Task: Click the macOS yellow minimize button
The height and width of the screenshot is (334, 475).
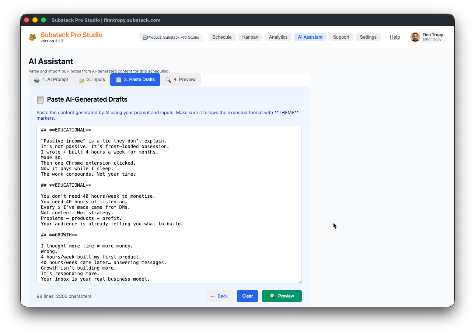Action: [35, 20]
